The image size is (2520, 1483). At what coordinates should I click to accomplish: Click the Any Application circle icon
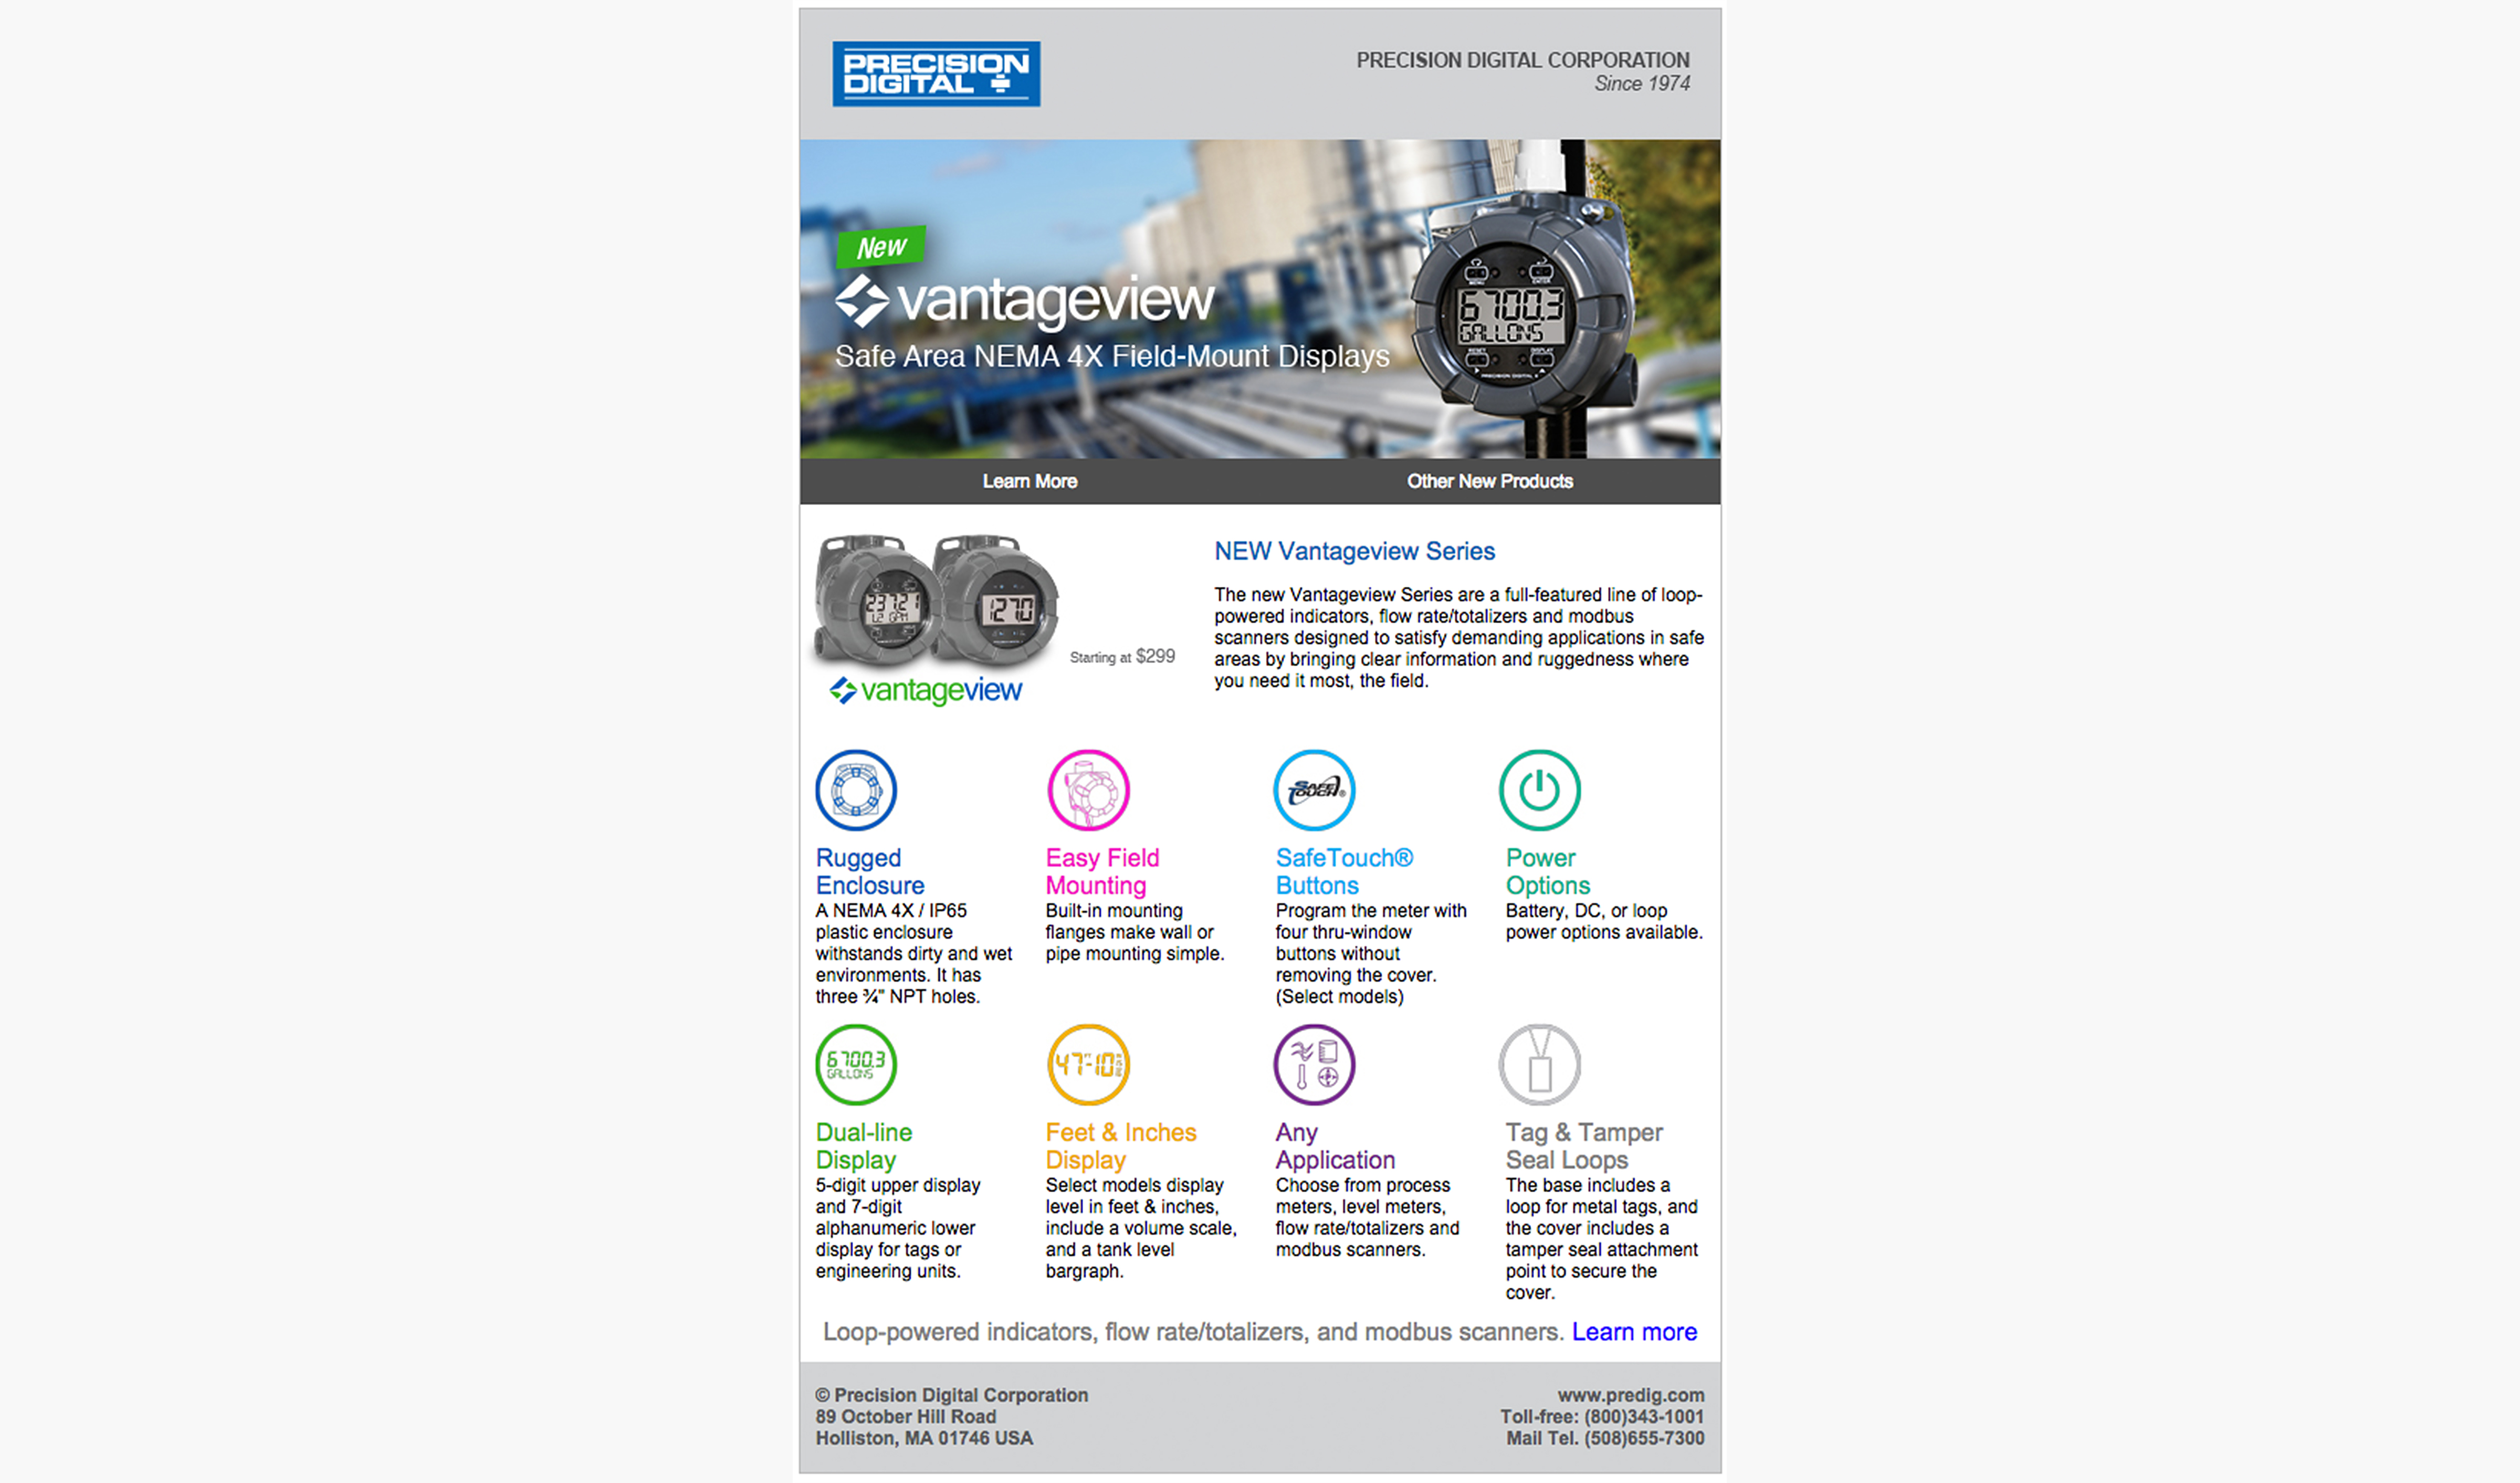coord(1314,1064)
